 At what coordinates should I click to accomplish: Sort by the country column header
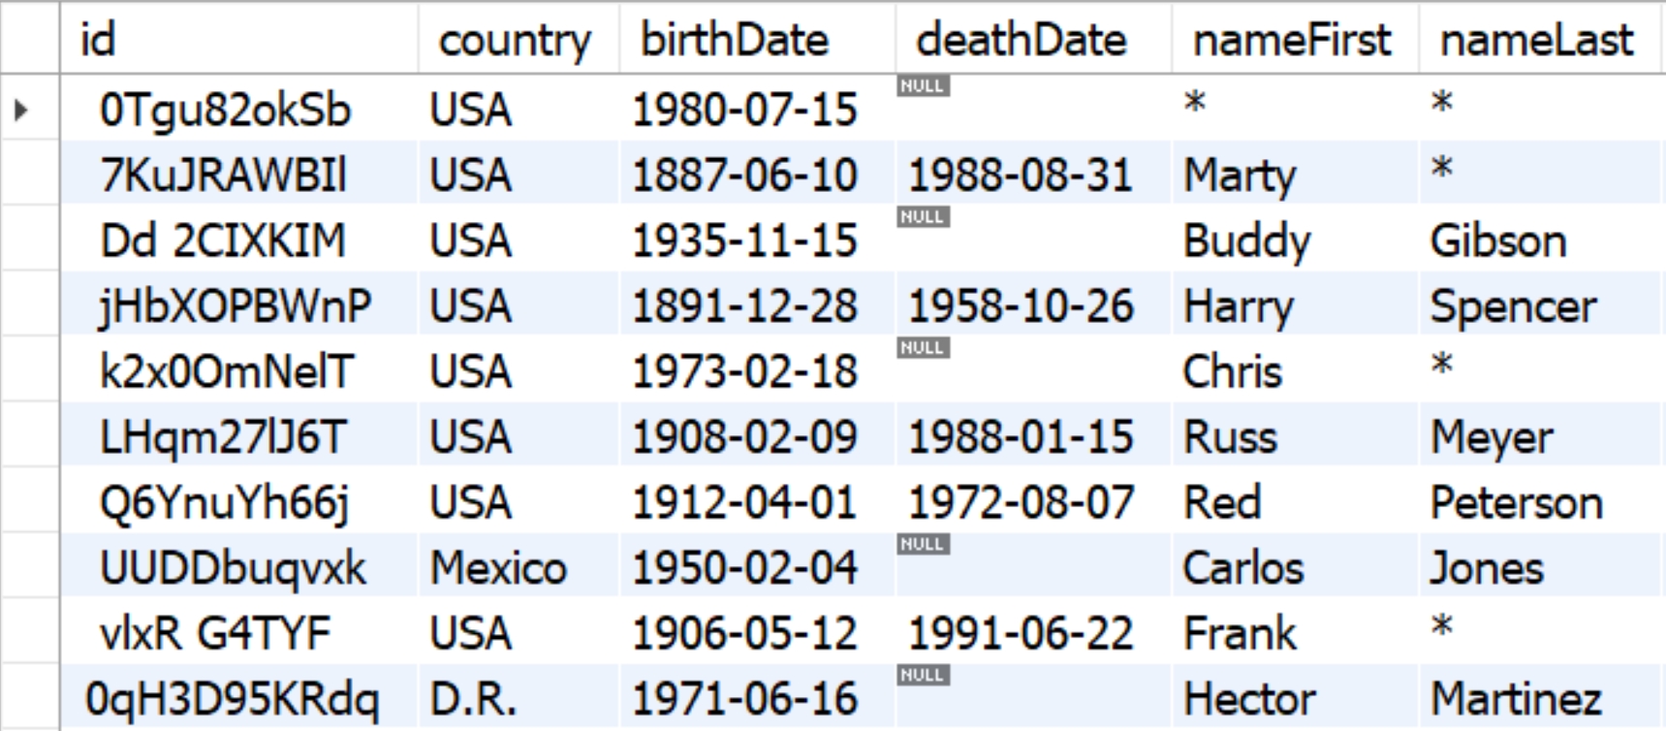pos(514,40)
